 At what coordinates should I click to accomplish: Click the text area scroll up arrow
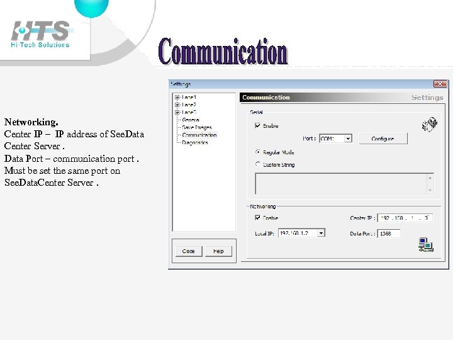tap(430, 178)
